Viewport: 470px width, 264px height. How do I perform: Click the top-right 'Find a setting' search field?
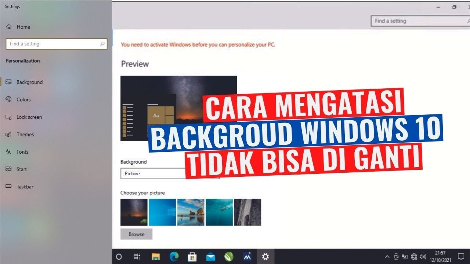coord(420,21)
